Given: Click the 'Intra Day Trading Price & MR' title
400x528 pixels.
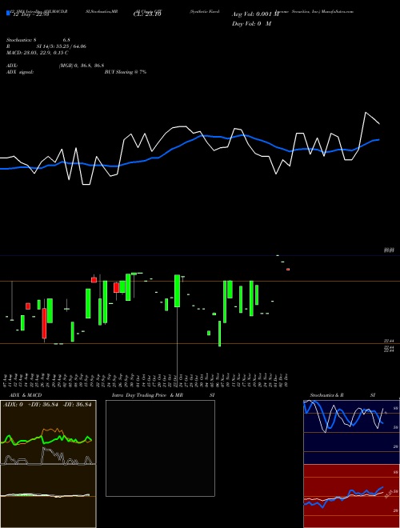Looking at the screenshot, I should coord(147,395).
